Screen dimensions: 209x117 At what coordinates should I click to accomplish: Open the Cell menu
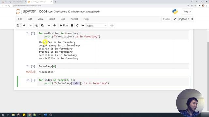(63, 19)
